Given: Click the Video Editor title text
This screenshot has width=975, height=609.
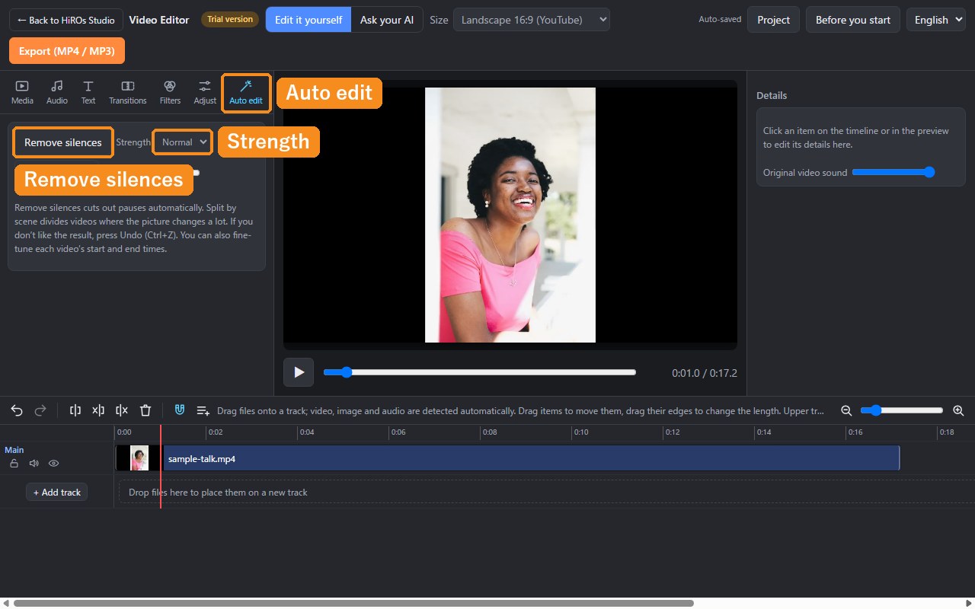Looking at the screenshot, I should [x=159, y=20].
